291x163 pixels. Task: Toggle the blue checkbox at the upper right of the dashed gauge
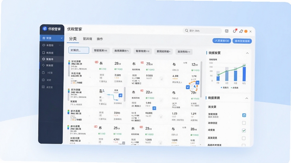pos(198,83)
